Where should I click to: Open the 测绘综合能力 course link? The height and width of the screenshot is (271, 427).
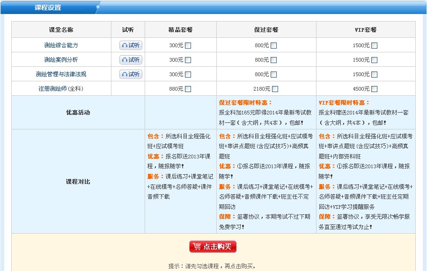[61, 46]
